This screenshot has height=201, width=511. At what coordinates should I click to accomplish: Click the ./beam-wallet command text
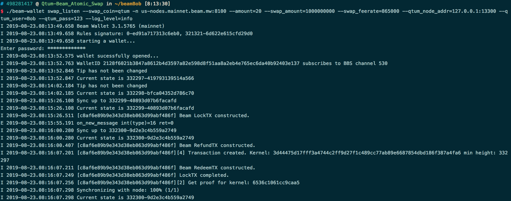click(25, 11)
